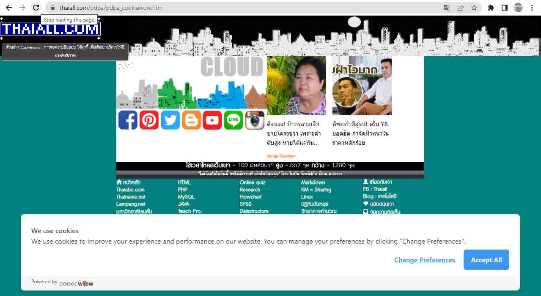This screenshot has height=296, width=541.
Task: Open Chrome Extensions puzzle icon
Action: pos(491,8)
